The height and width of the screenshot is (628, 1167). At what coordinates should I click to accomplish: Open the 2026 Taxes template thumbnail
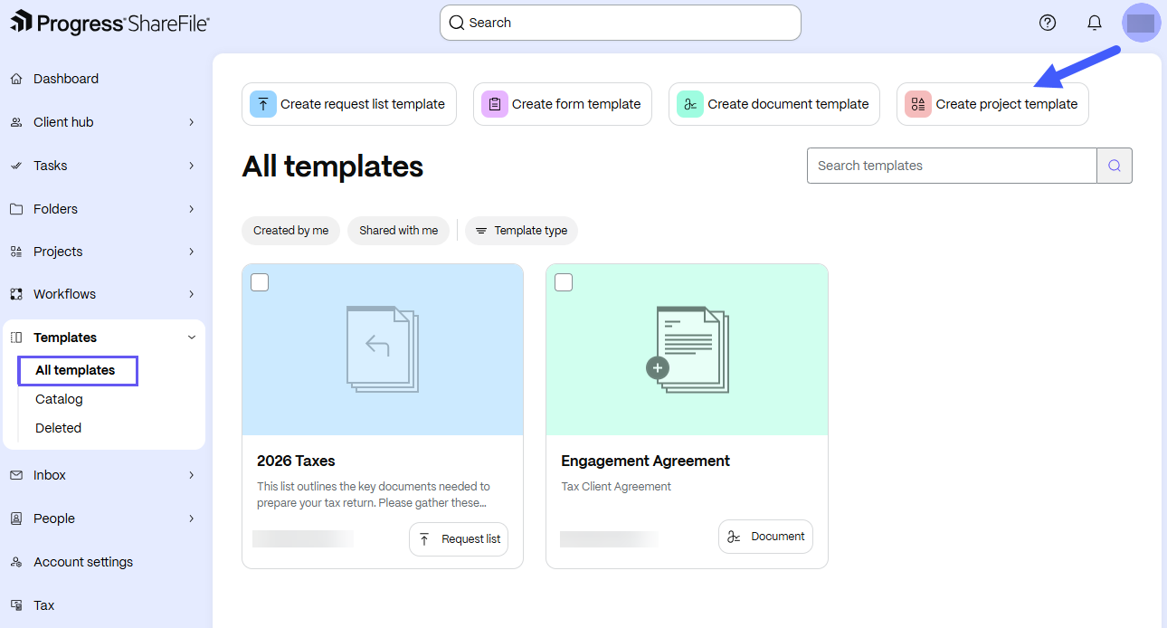coord(383,349)
